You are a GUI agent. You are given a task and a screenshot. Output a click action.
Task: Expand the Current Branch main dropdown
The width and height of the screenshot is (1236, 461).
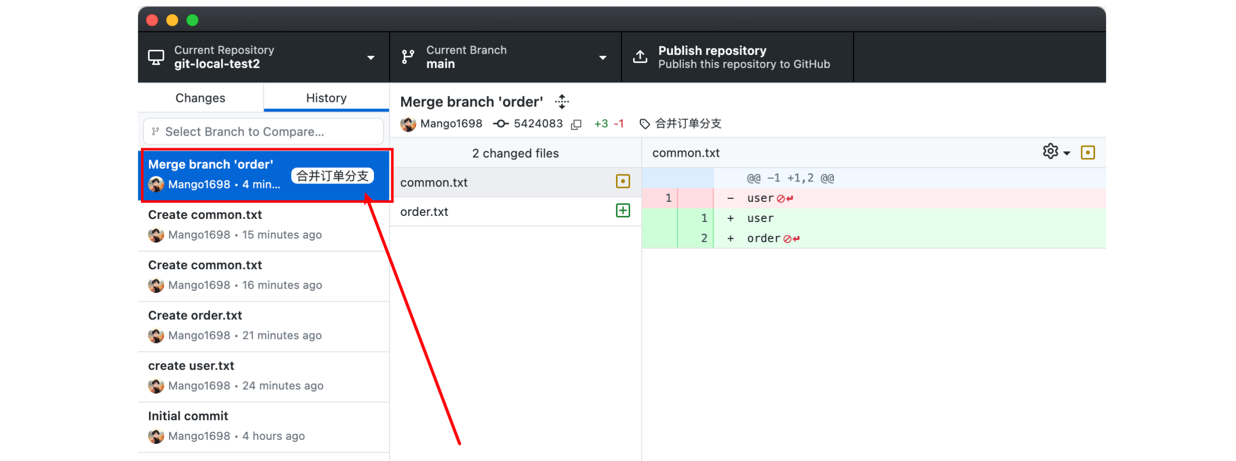505,57
